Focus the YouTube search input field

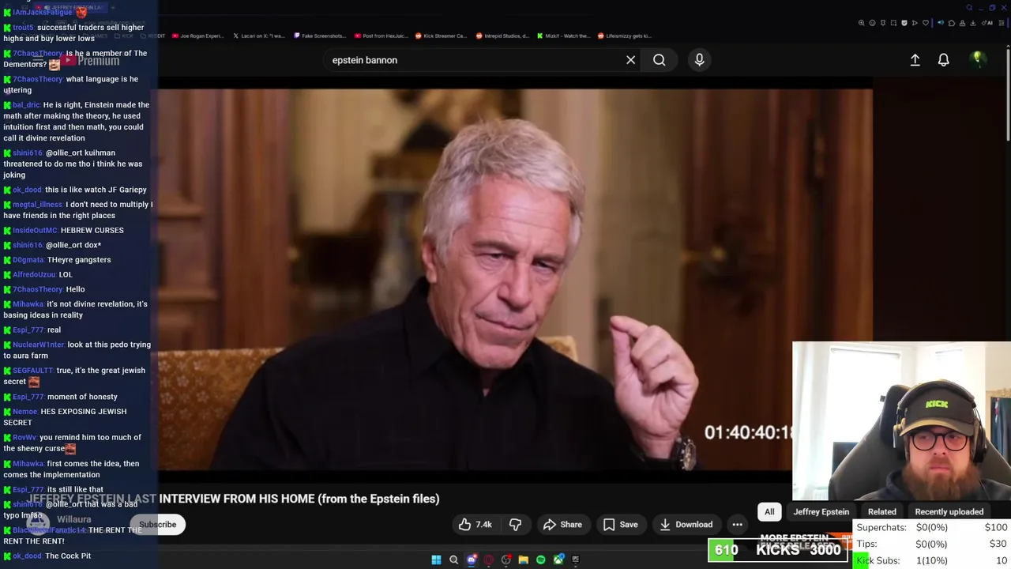click(474, 60)
